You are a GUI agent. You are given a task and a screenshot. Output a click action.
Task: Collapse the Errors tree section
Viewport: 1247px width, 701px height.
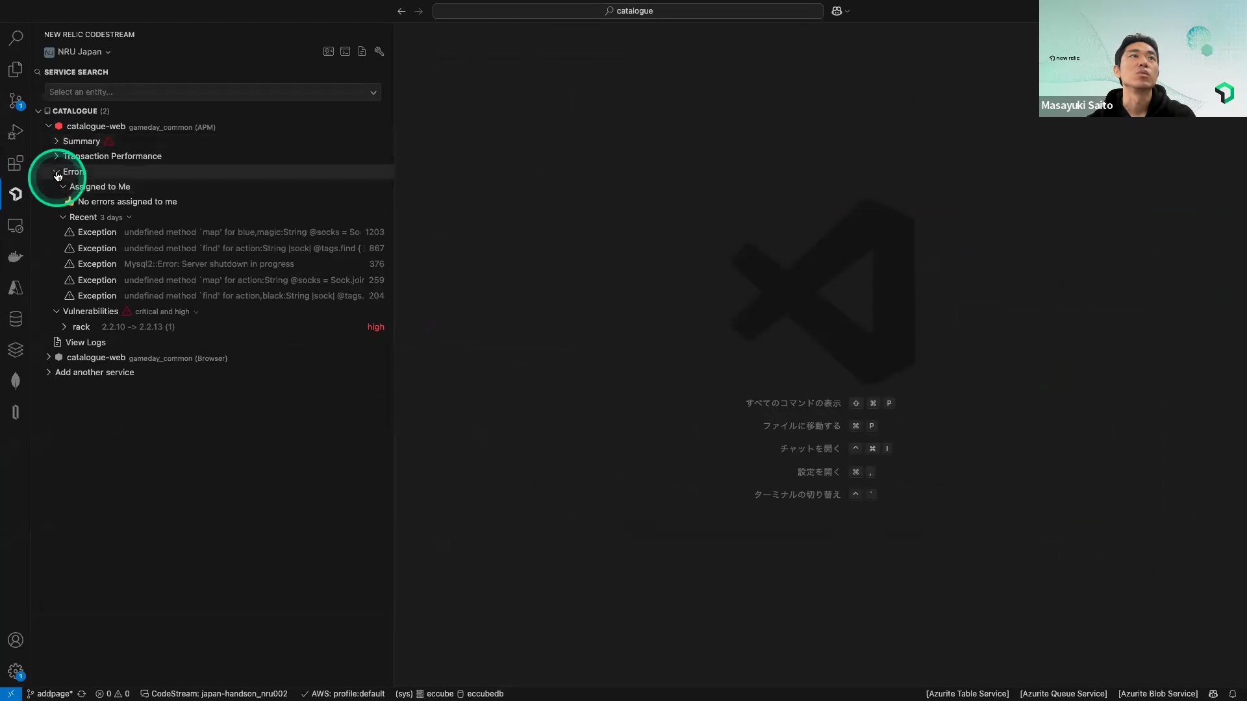point(57,172)
